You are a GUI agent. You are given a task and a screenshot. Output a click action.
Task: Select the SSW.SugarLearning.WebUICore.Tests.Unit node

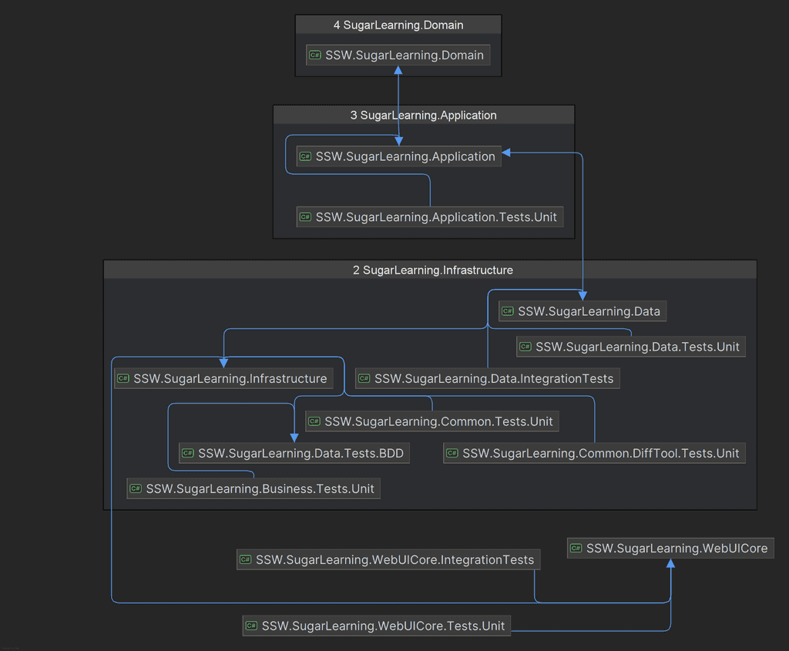click(376, 626)
